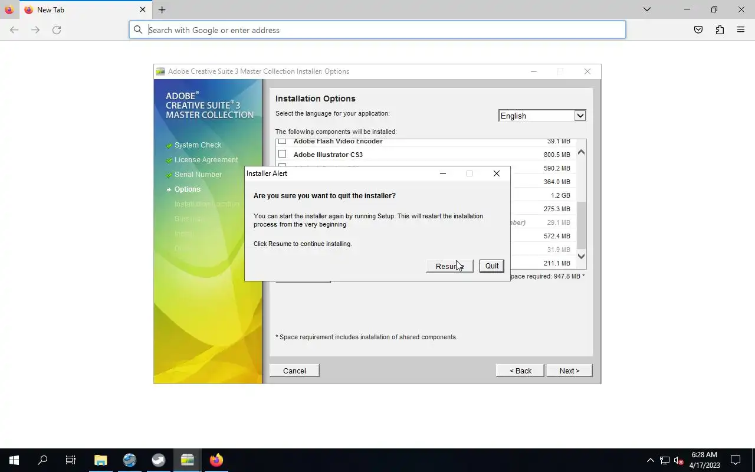
Task: Click the Resume button in Installer Alert
Action: [x=449, y=266]
